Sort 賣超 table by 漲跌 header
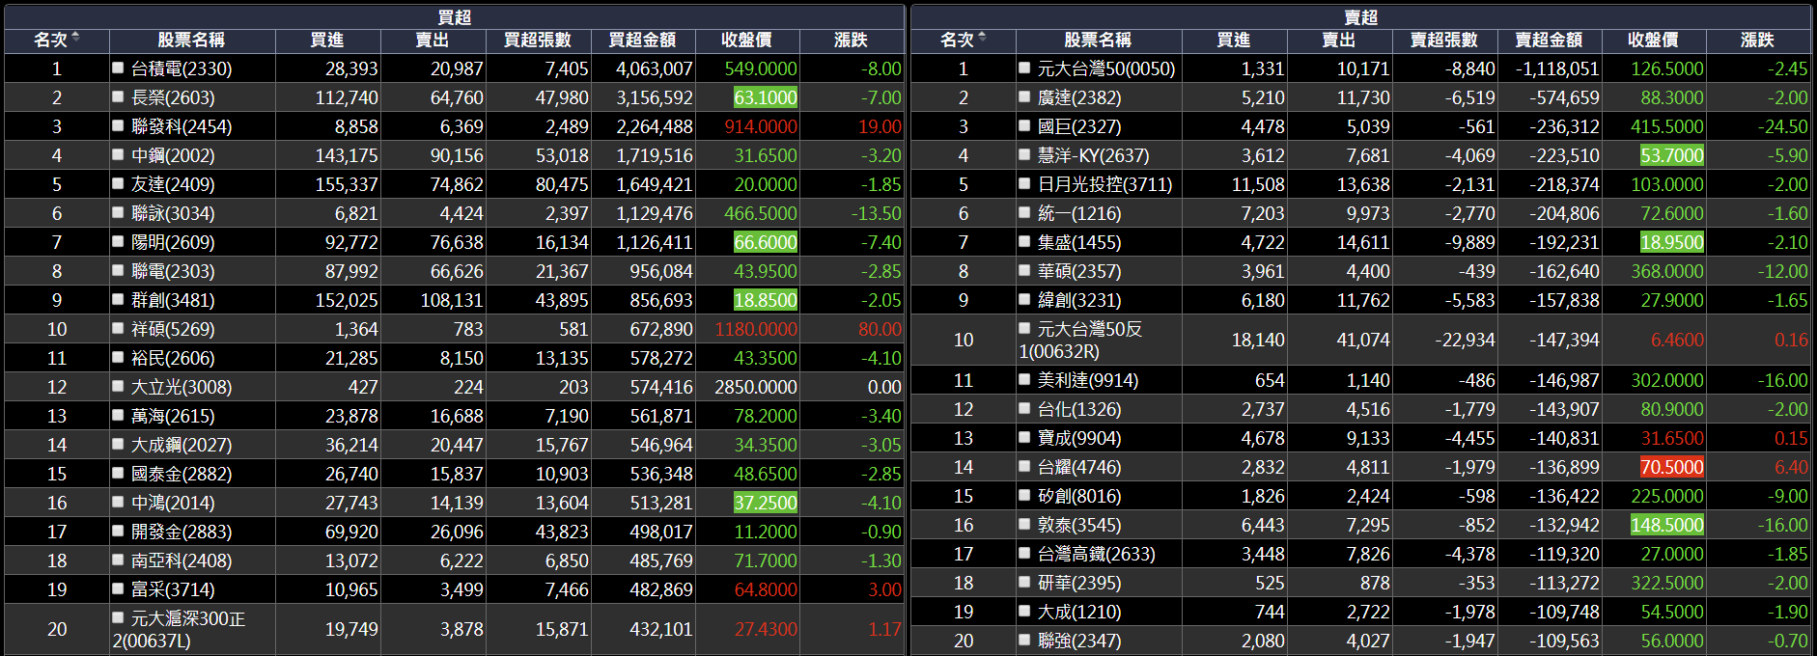The image size is (1817, 656). [x=1757, y=40]
